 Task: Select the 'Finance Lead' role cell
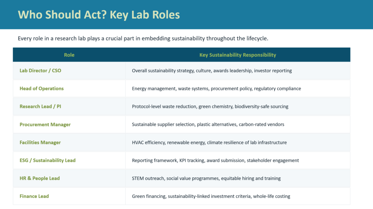pos(69,196)
